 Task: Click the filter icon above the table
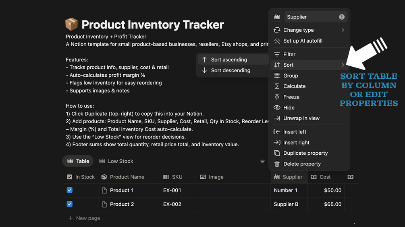tap(262, 162)
